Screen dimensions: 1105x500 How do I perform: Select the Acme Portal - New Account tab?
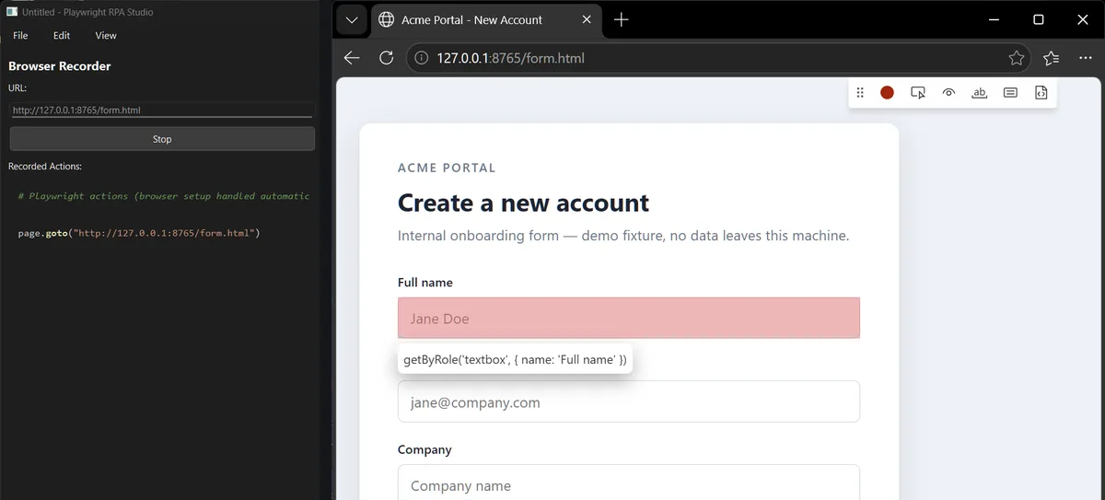pos(487,20)
